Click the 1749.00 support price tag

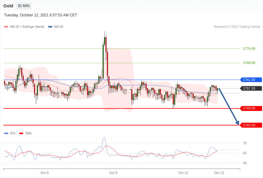tap(251, 108)
